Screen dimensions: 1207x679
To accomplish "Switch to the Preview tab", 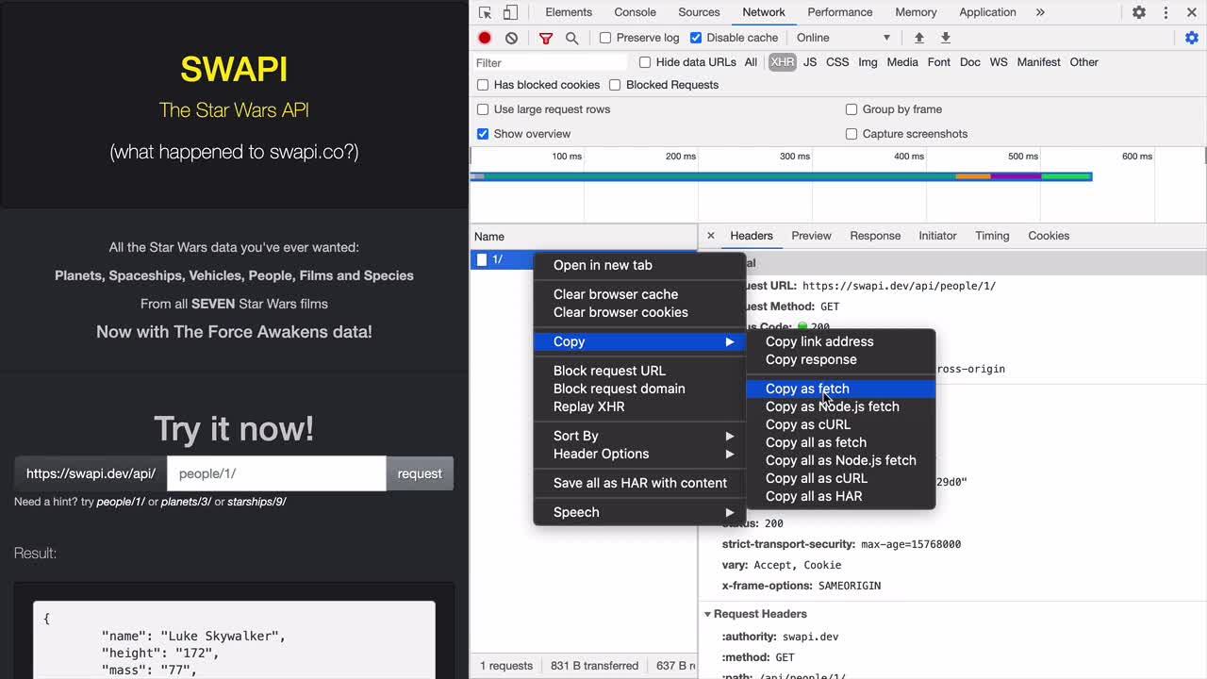I will [811, 236].
